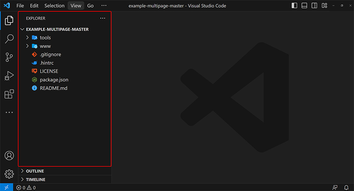Expand the OUTLINE section
The image size is (354, 191).
click(x=22, y=171)
